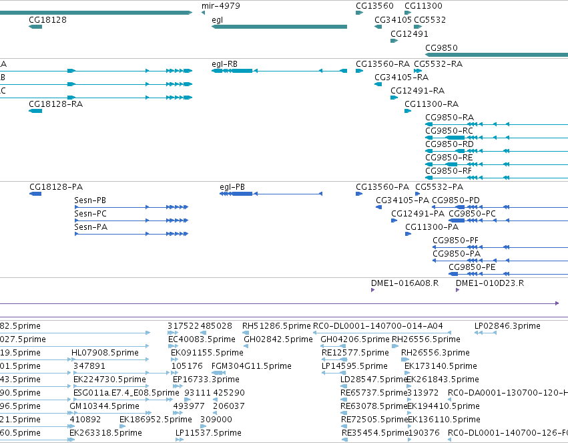Click transcript 'CG9850-RE'

(449, 158)
